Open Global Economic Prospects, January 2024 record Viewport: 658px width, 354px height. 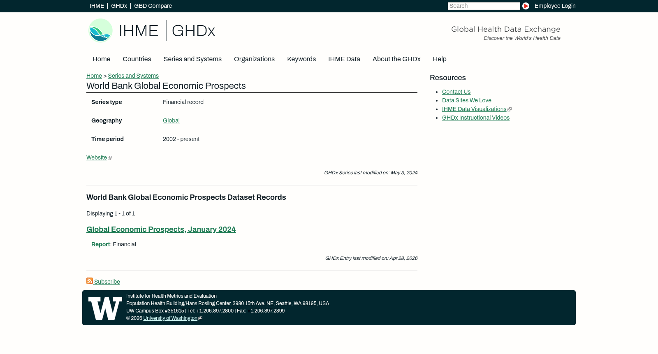point(161,229)
